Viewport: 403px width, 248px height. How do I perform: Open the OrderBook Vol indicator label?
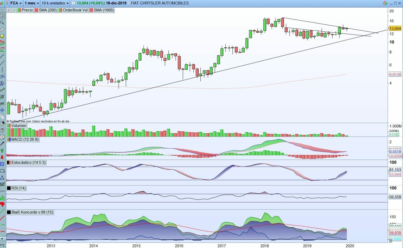click(73, 10)
